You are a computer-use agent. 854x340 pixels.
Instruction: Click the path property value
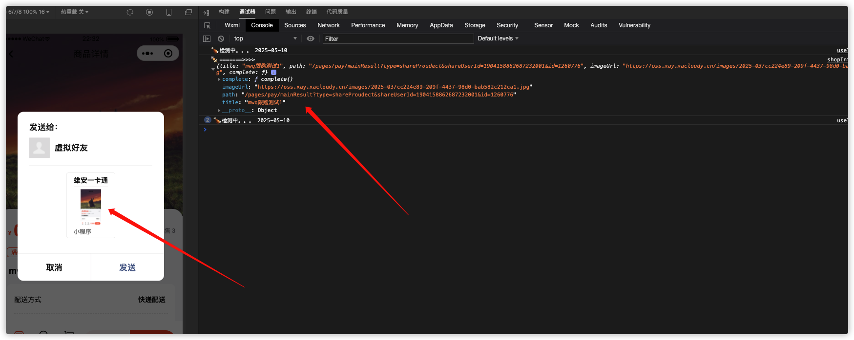379,94
